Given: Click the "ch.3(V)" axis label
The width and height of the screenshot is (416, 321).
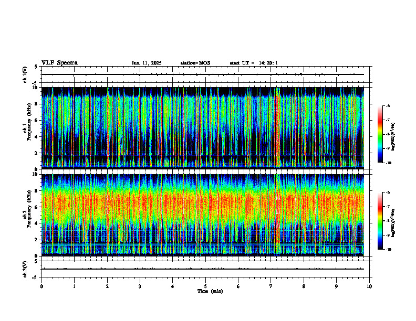Looking at the screenshot, I should 25,270.
